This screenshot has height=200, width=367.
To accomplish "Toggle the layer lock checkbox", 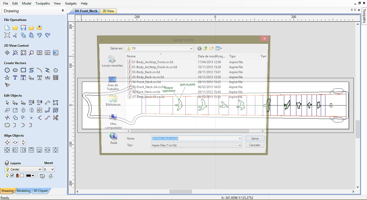I will point(22,176).
